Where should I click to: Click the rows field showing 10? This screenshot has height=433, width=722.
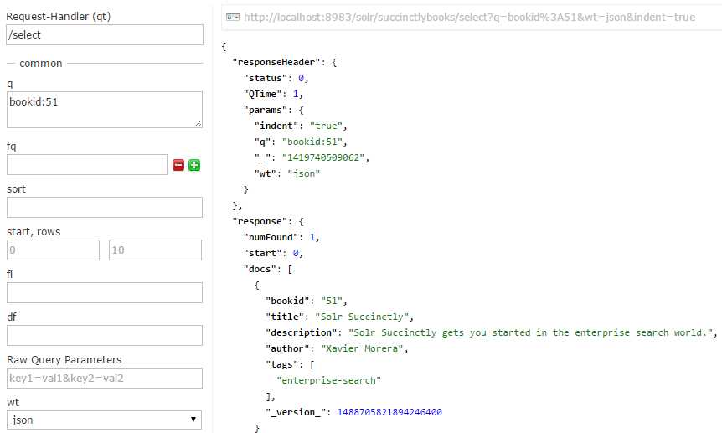point(155,250)
